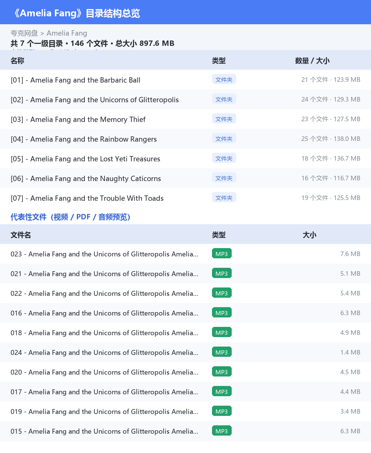Click the 7.6 MB size value
The height and width of the screenshot is (453, 371).
click(350, 254)
